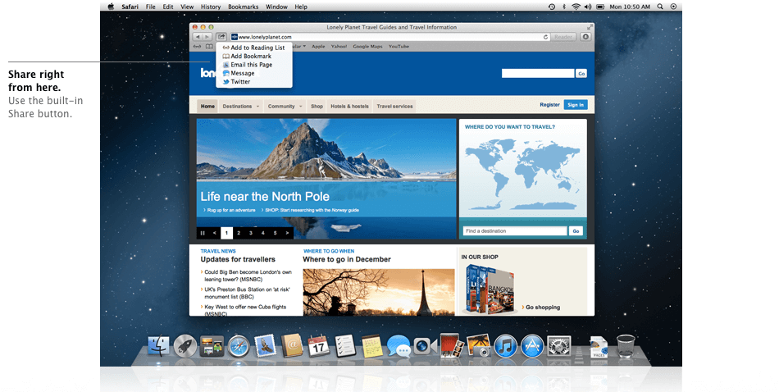This screenshot has width=779, height=392.
Task: Open the Shop tab on Lonely Planet
Action: point(317,107)
